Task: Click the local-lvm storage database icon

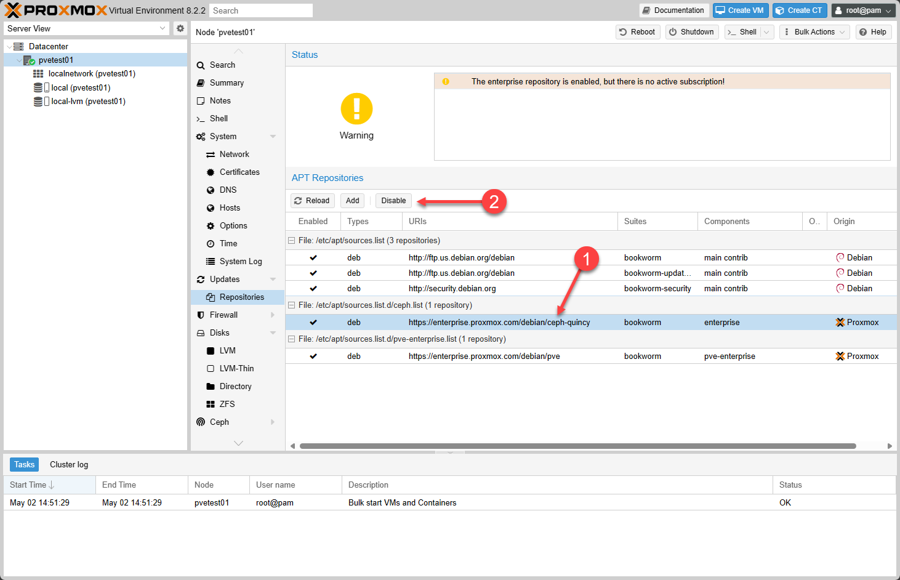Action: click(x=38, y=102)
